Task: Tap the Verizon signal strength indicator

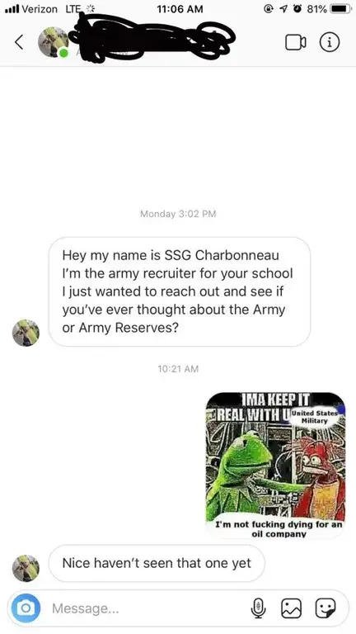Action: point(12,8)
